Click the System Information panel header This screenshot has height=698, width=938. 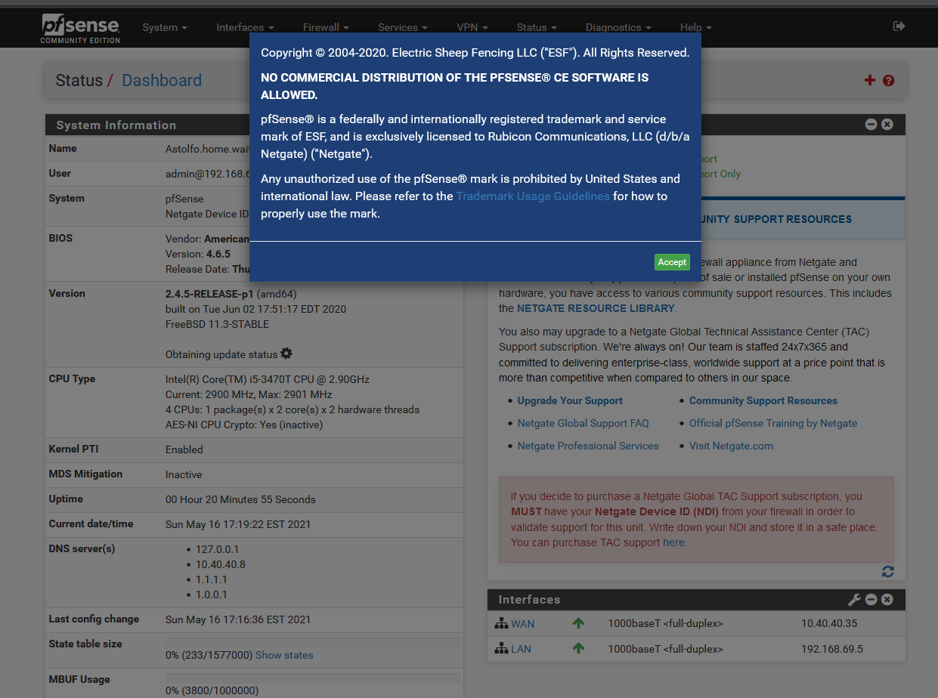[254, 125]
